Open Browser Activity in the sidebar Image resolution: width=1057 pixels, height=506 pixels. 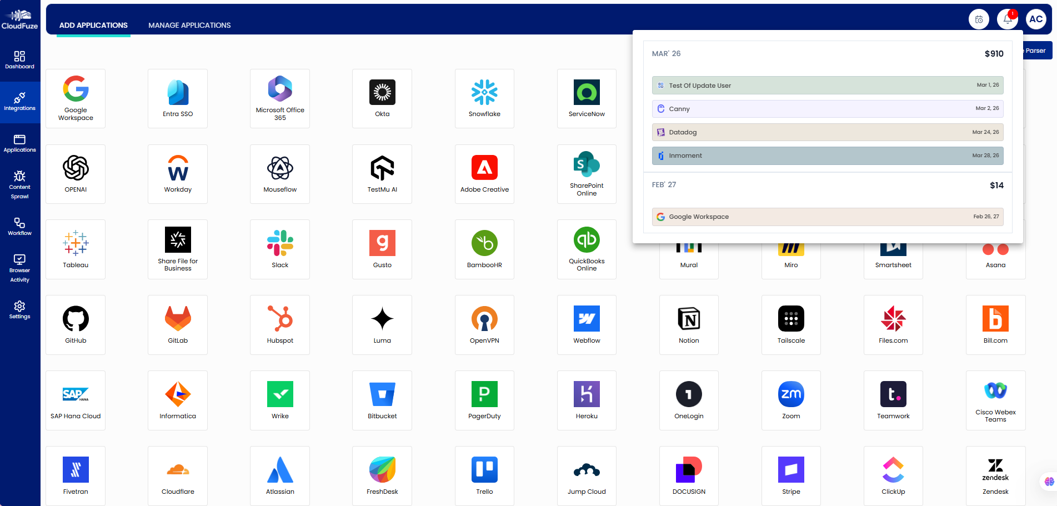tap(19, 268)
